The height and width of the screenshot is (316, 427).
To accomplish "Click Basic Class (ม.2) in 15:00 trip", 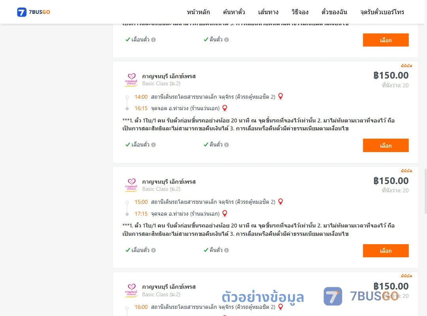I will [161, 189].
